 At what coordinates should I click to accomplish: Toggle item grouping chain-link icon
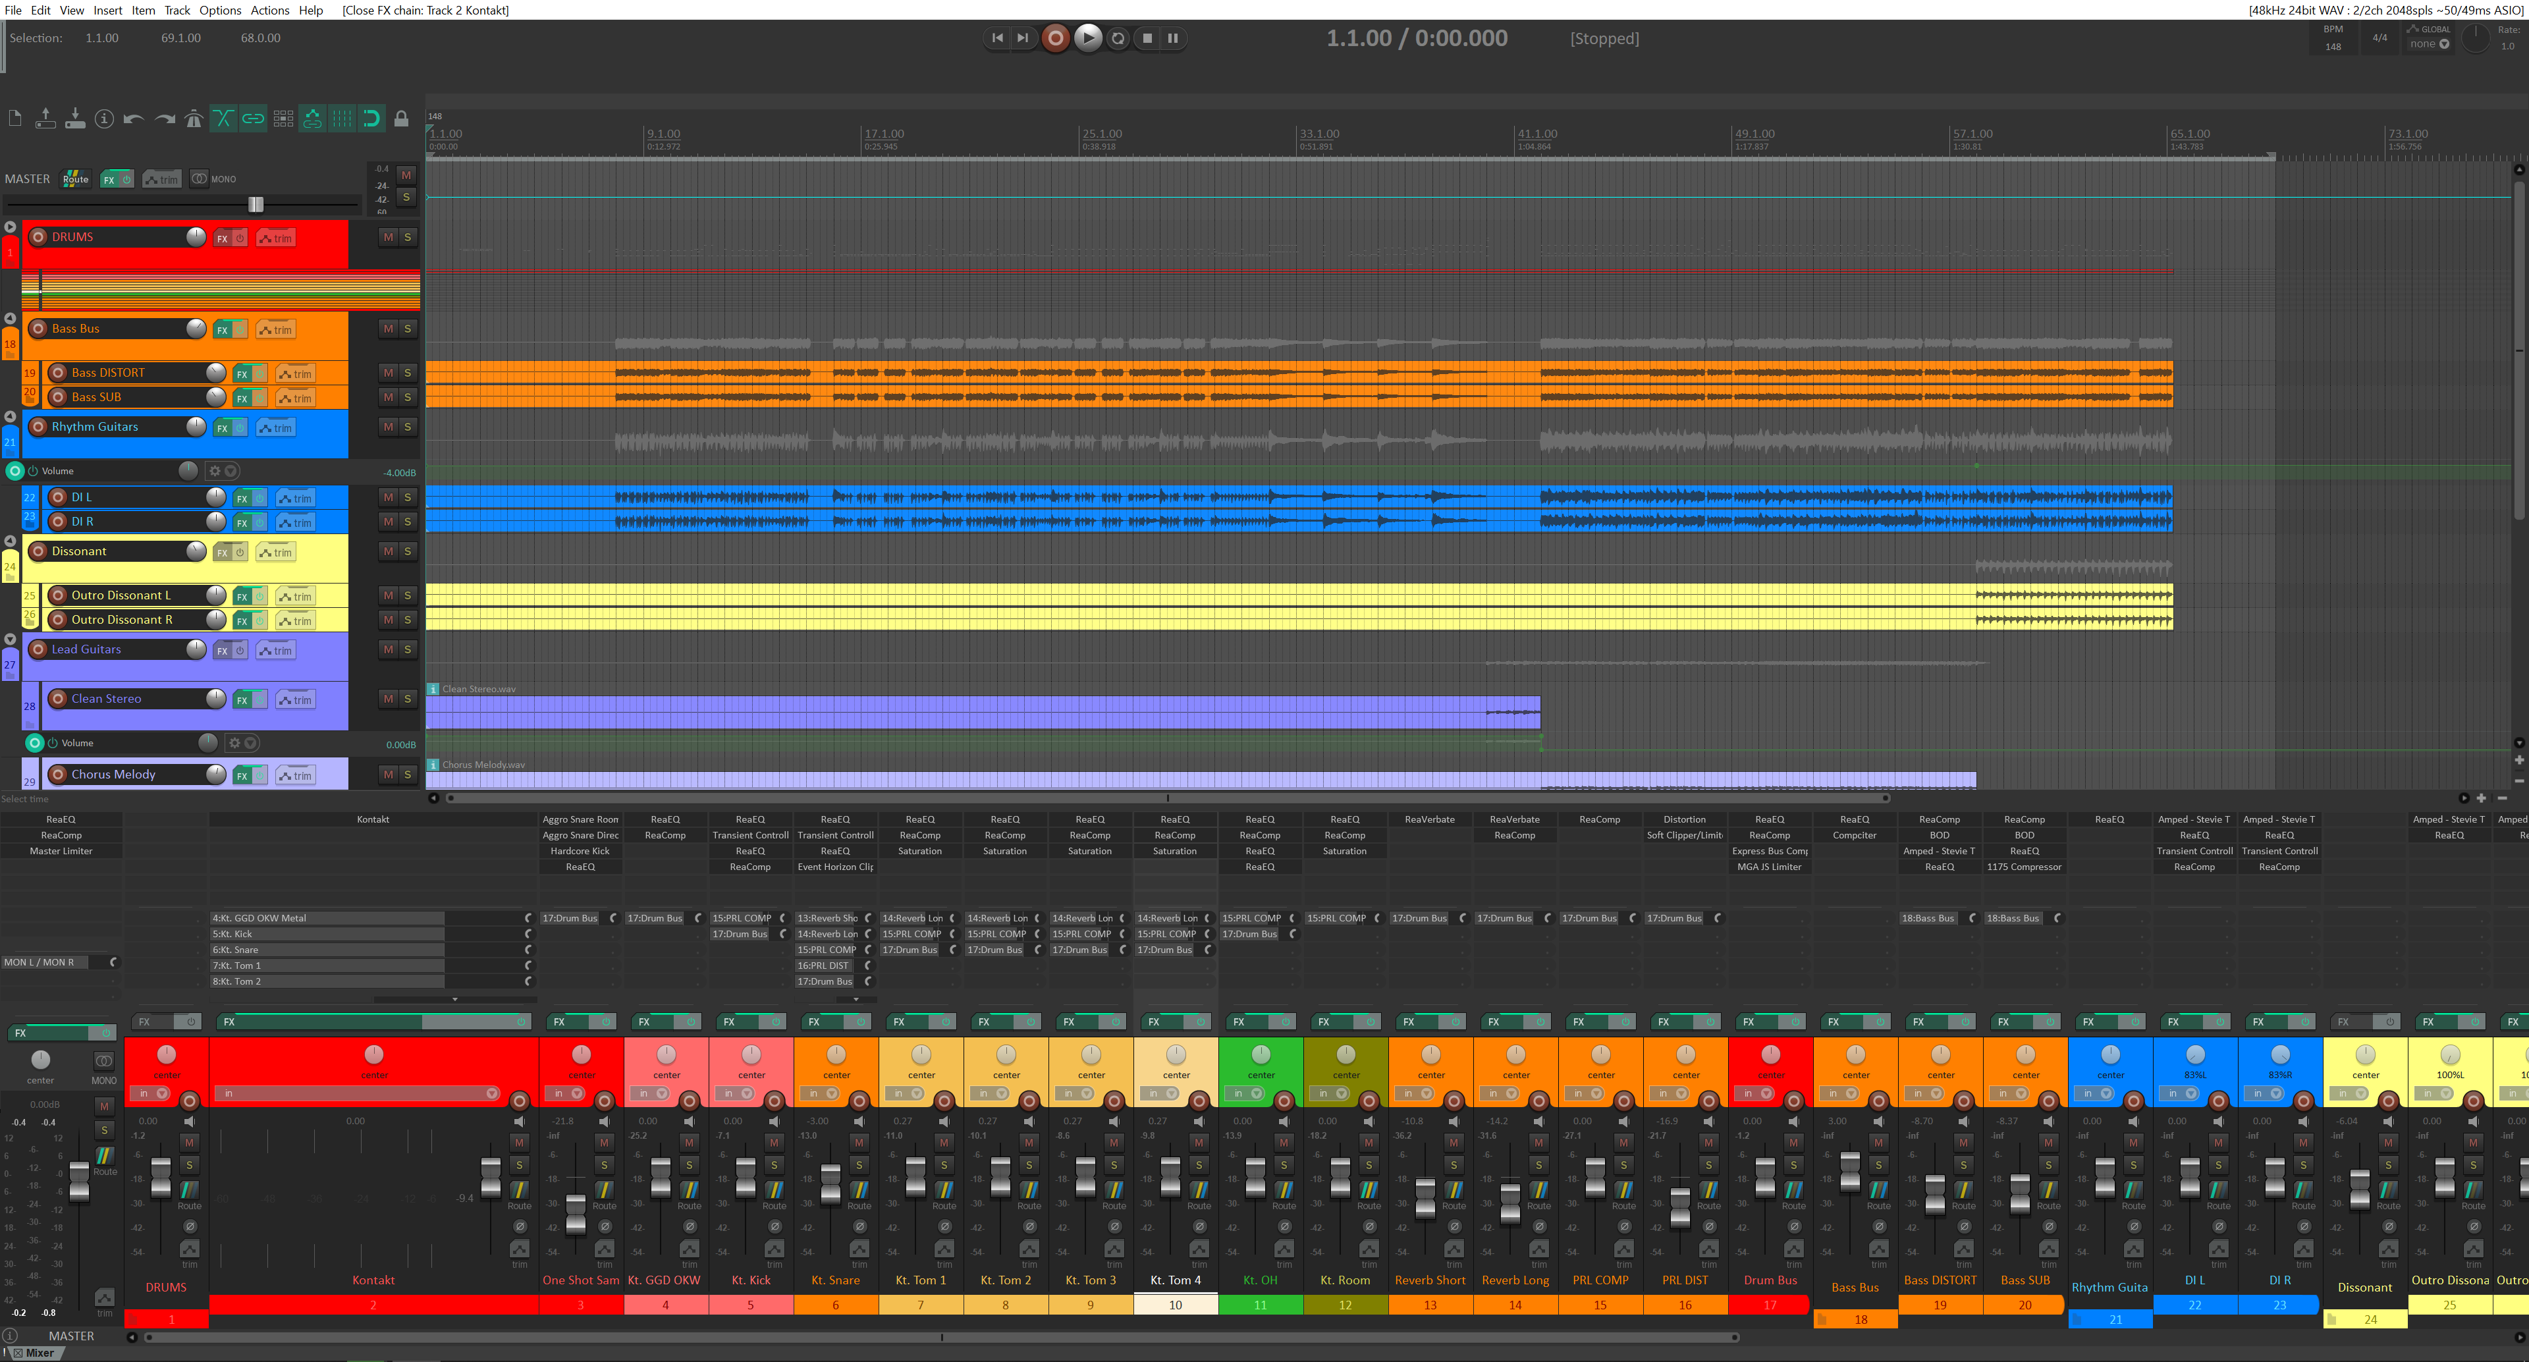(x=254, y=119)
